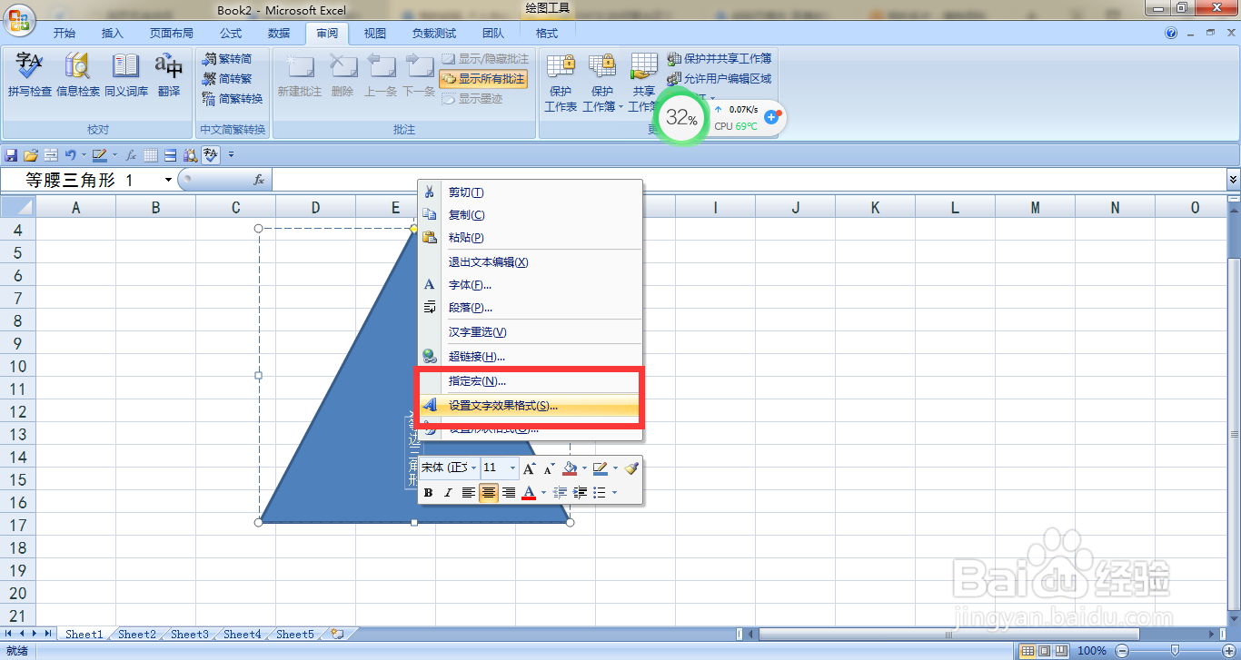Increase indent in mini toolbar
1241x660 pixels.
coord(580,492)
